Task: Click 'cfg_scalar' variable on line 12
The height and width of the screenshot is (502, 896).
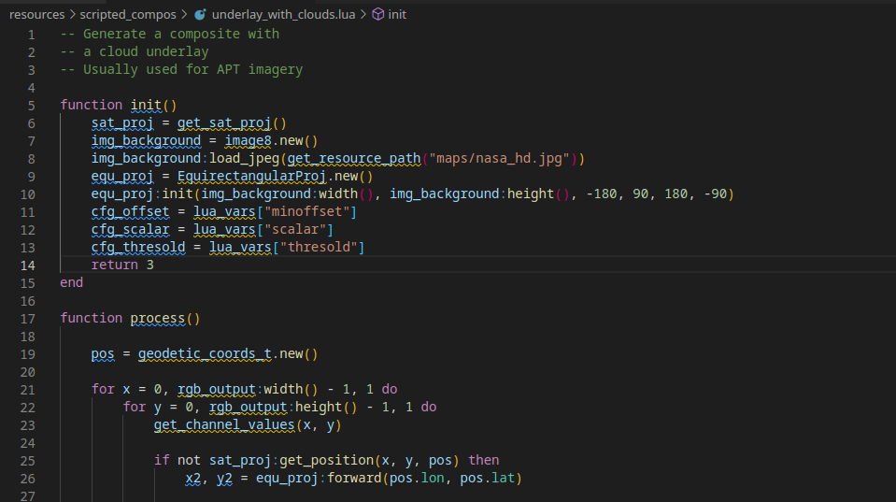Action: click(x=130, y=229)
